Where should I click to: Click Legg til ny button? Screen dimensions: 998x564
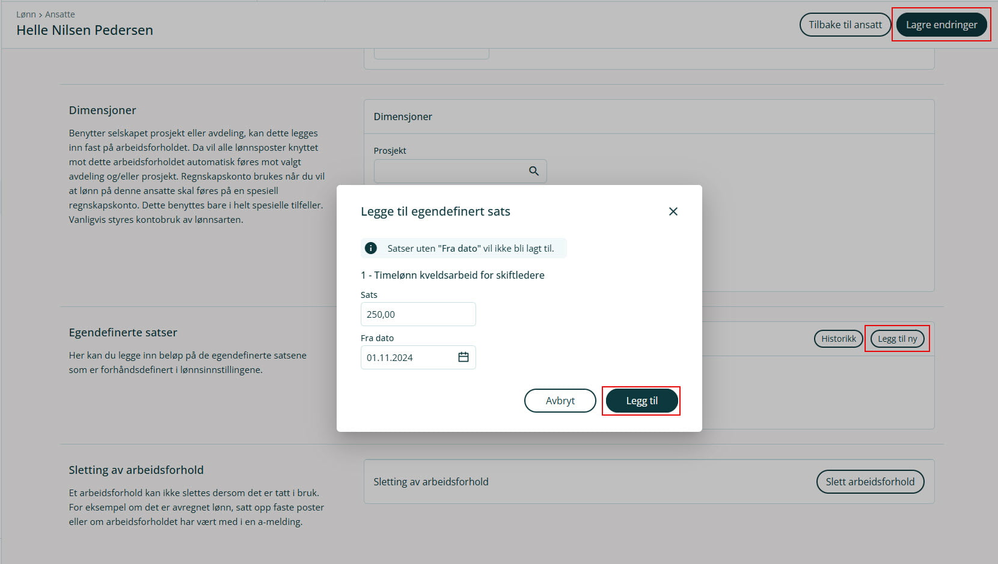(x=897, y=339)
